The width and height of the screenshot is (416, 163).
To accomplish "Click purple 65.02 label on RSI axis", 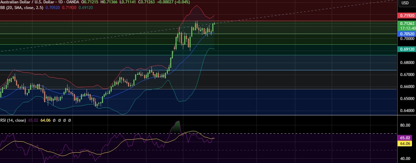I will coord(405,138).
